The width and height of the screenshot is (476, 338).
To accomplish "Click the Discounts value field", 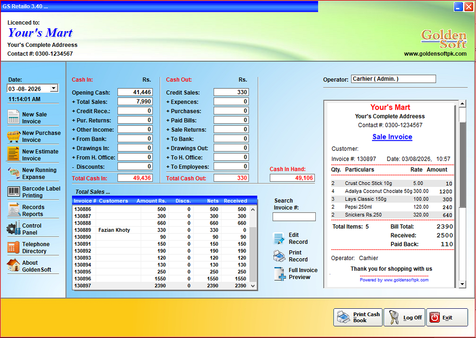I will pos(135,166).
